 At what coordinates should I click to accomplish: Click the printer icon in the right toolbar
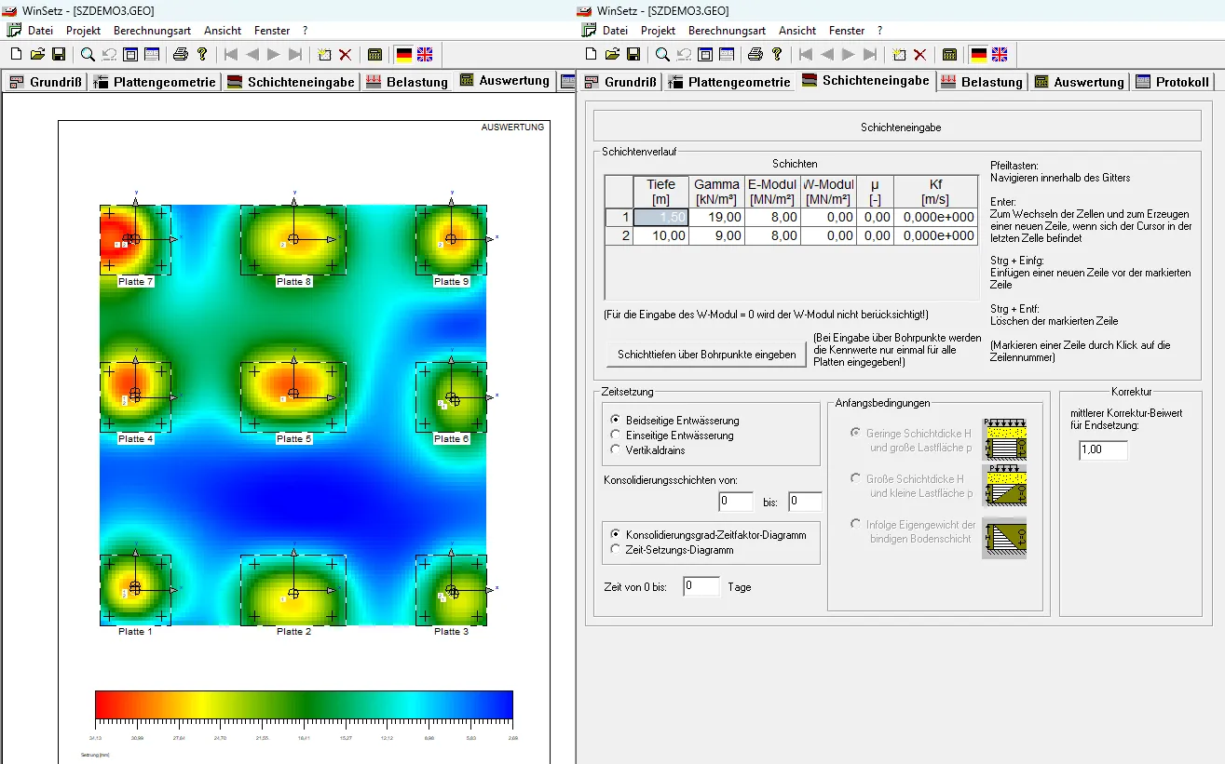point(755,54)
